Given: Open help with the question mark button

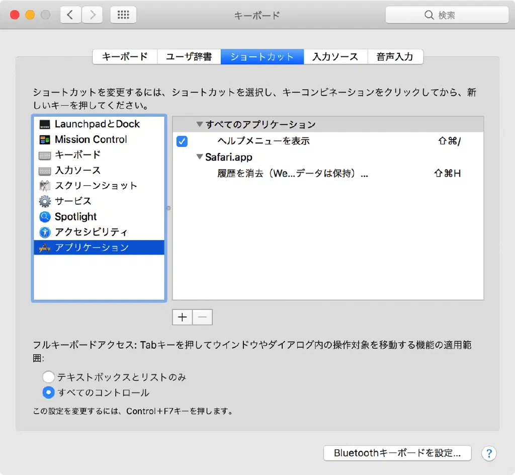Looking at the screenshot, I should point(489,453).
